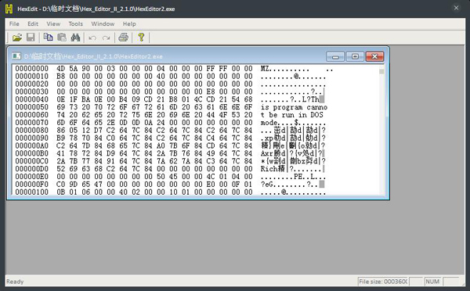Click the Copy toolbar icon
The image size is (470, 291).
click(x=48, y=38)
